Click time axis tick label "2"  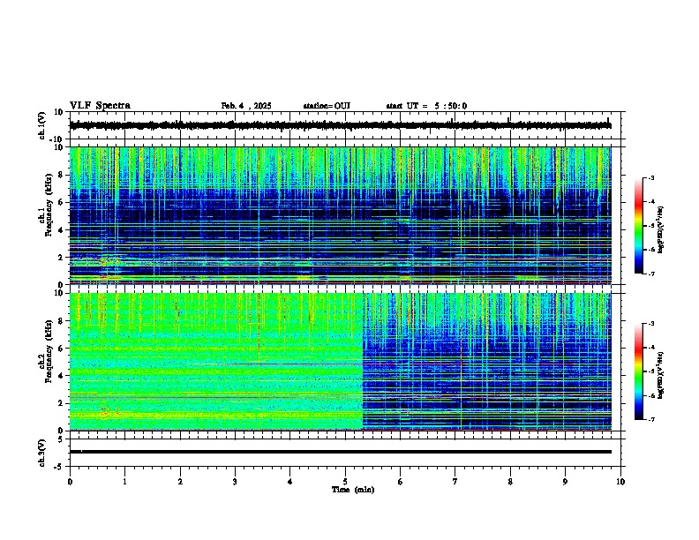click(180, 482)
